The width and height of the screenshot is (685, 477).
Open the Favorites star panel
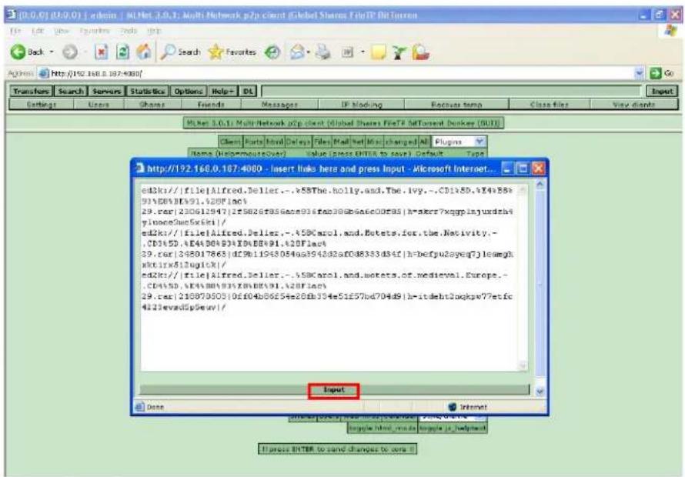(232, 52)
